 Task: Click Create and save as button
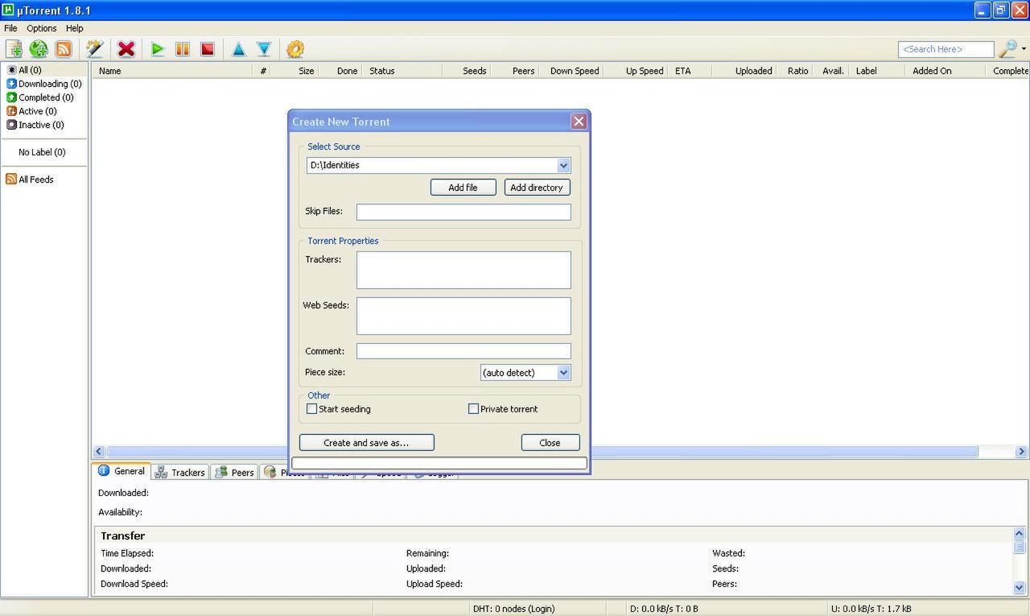coord(367,443)
